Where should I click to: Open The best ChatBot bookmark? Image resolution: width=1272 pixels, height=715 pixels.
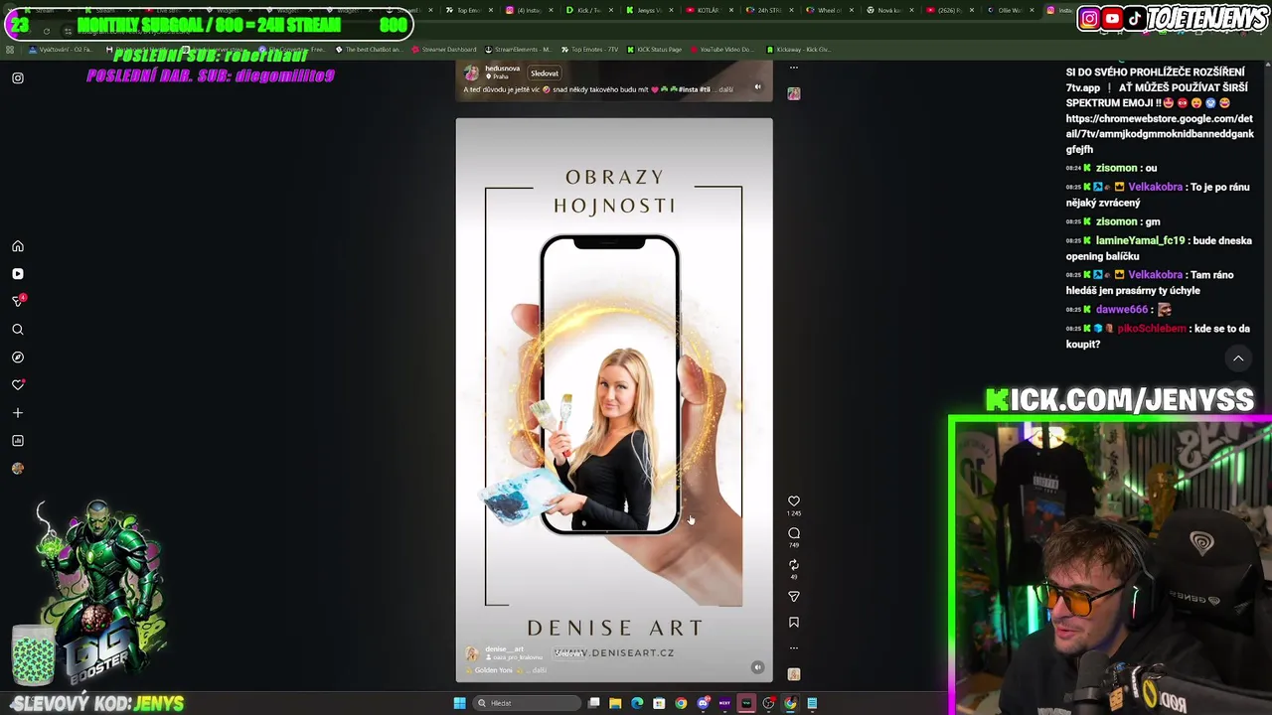[x=369, y=50]
